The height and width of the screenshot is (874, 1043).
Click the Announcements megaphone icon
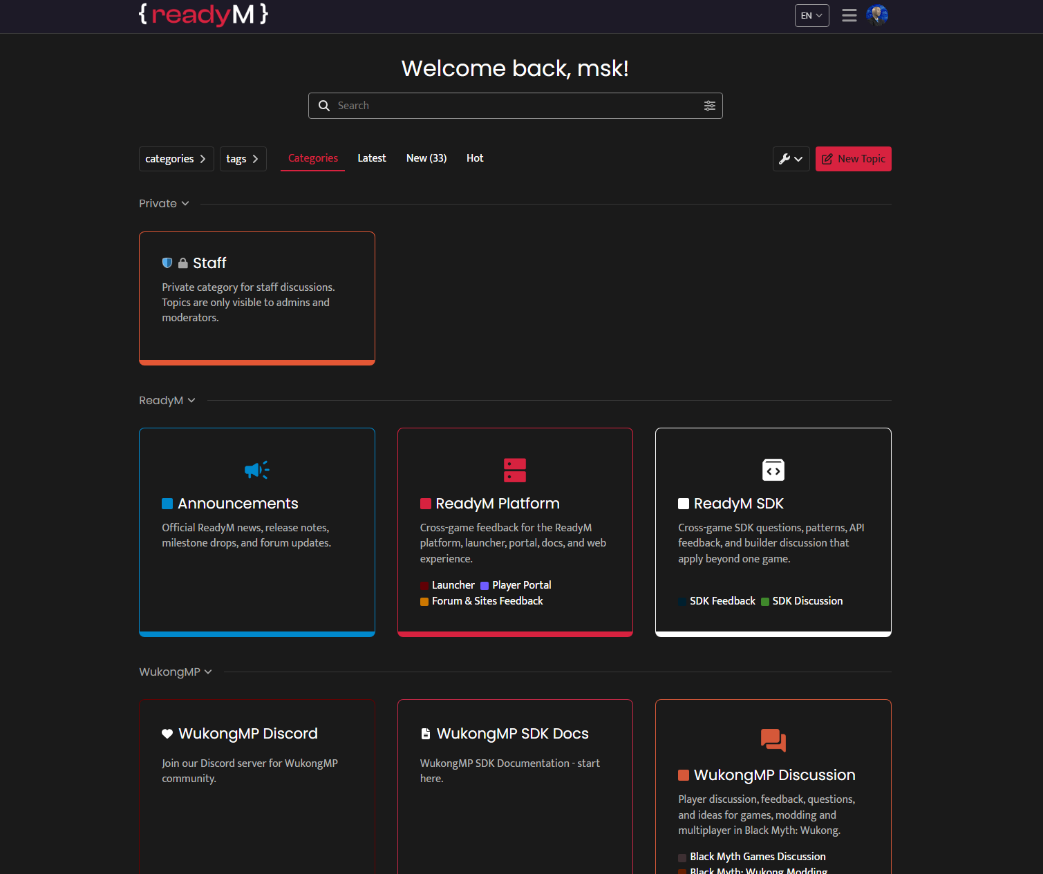tap(257, 470)
